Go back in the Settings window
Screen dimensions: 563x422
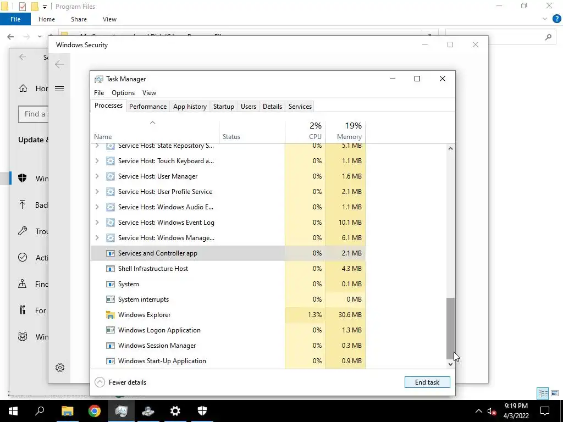point(23,57)
